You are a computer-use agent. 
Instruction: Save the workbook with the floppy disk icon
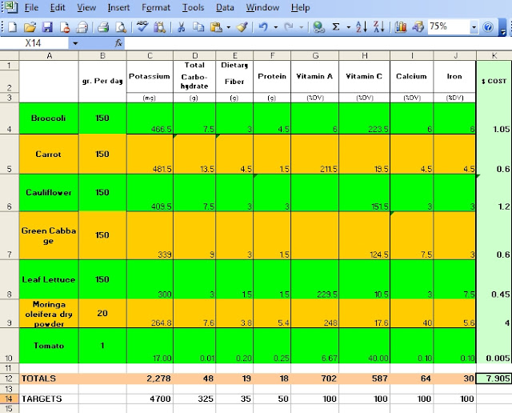pyautogui.click(x=47, y=26)
